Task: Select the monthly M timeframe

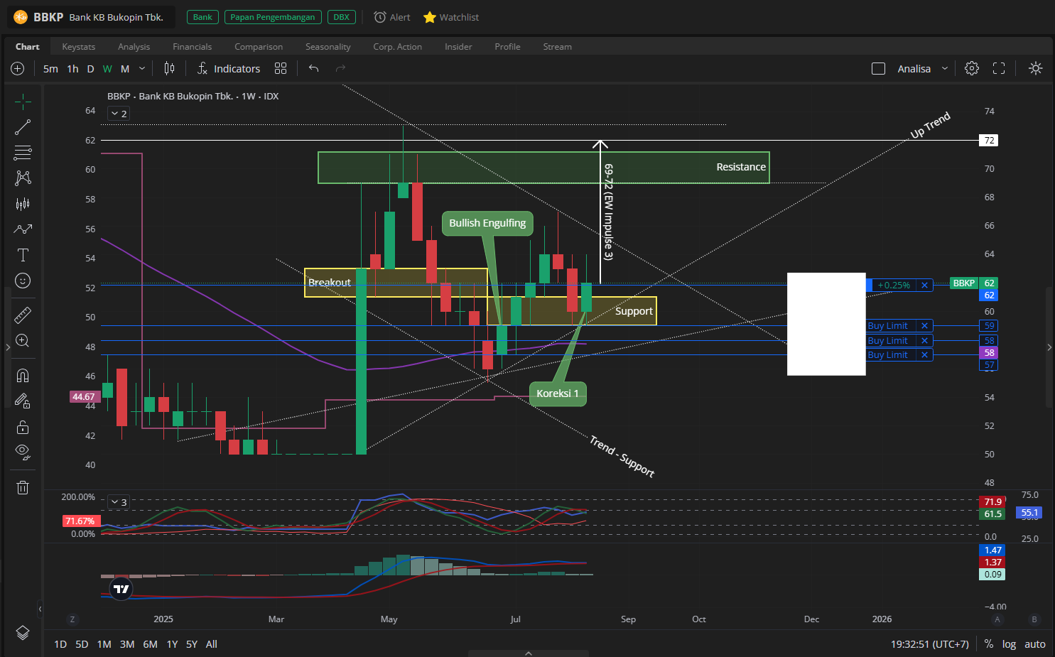Action: (125, 68)
